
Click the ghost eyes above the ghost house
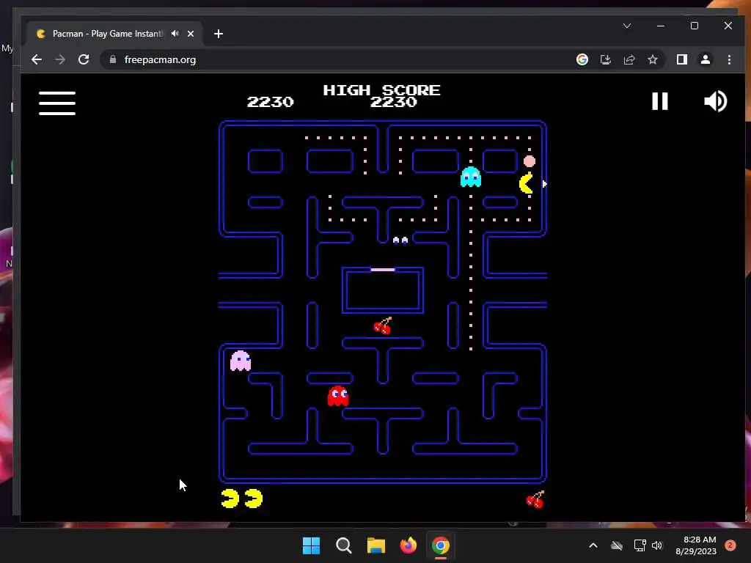coord(400,240)
